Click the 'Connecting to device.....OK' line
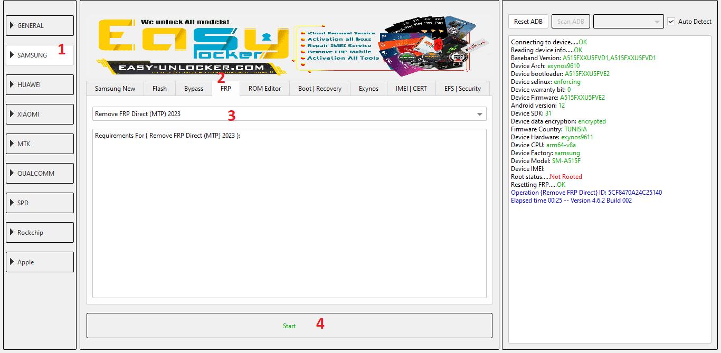The width and height of the screenshot is (721, 353). 549,42
